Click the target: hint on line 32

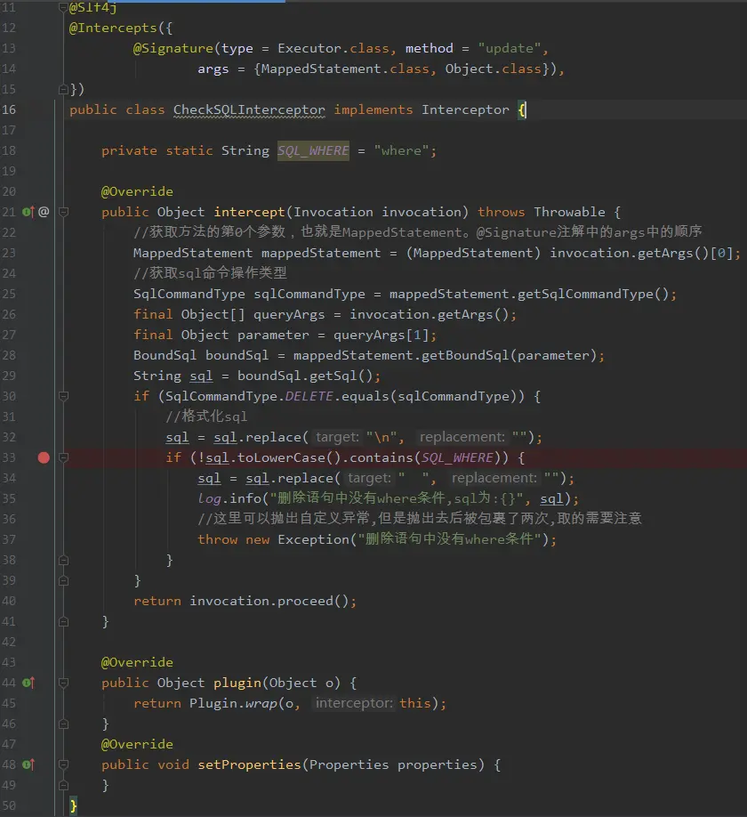337,437
